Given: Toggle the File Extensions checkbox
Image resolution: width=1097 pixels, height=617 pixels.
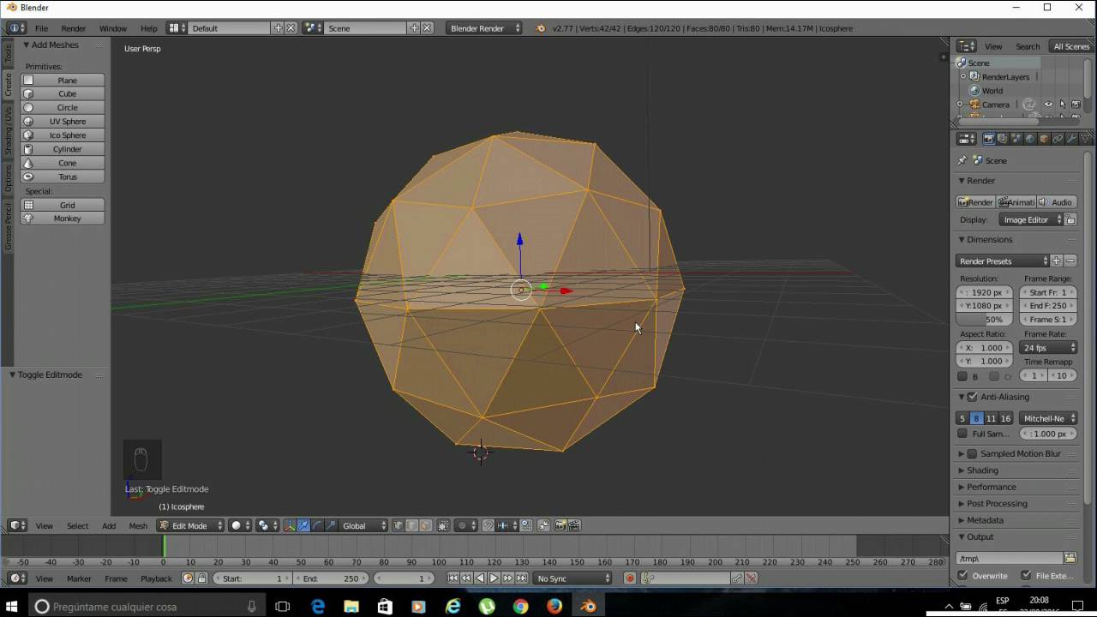Looking at the screenshot, I should pos(1026,576).
